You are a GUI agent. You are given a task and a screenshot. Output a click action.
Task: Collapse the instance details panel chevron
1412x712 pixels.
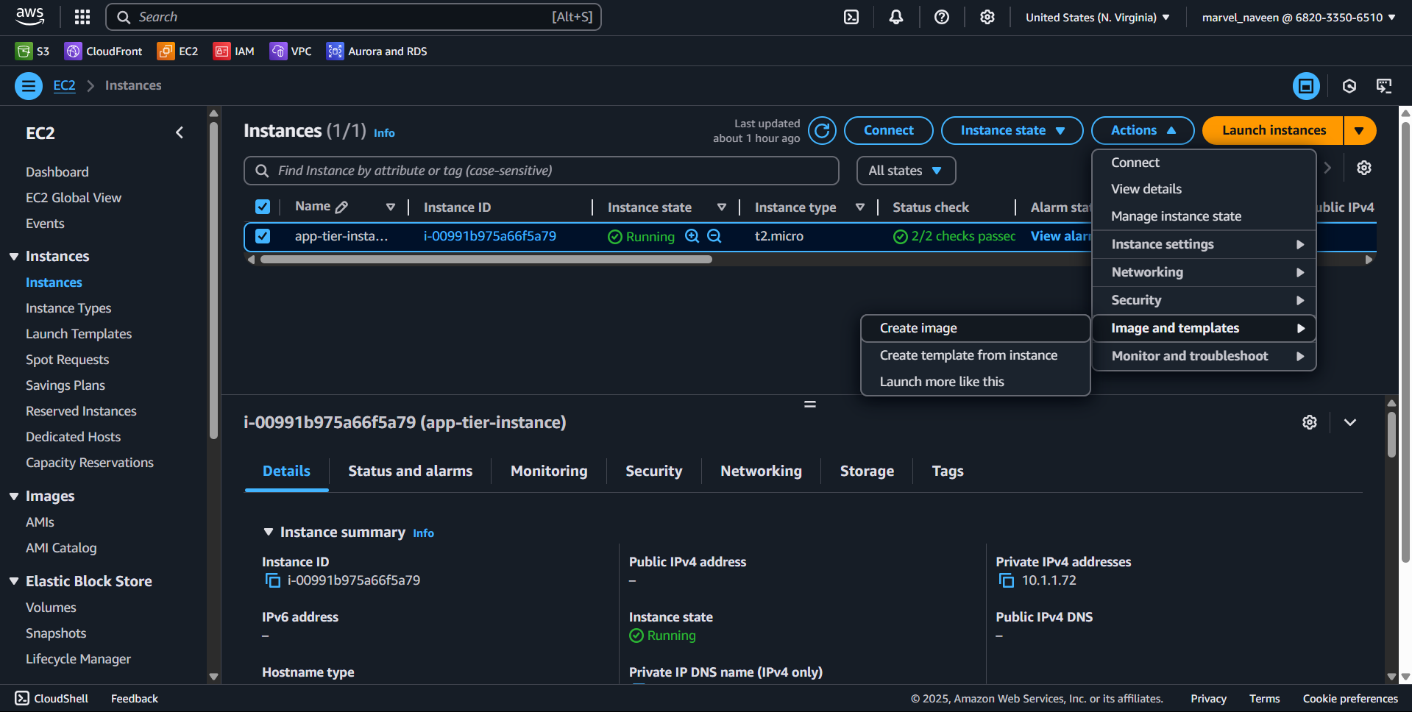click(x=1350, y=422)
